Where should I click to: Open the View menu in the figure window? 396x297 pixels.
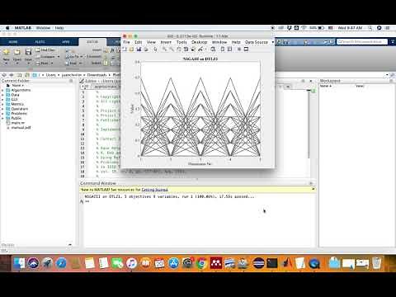(x=151, y=42)
